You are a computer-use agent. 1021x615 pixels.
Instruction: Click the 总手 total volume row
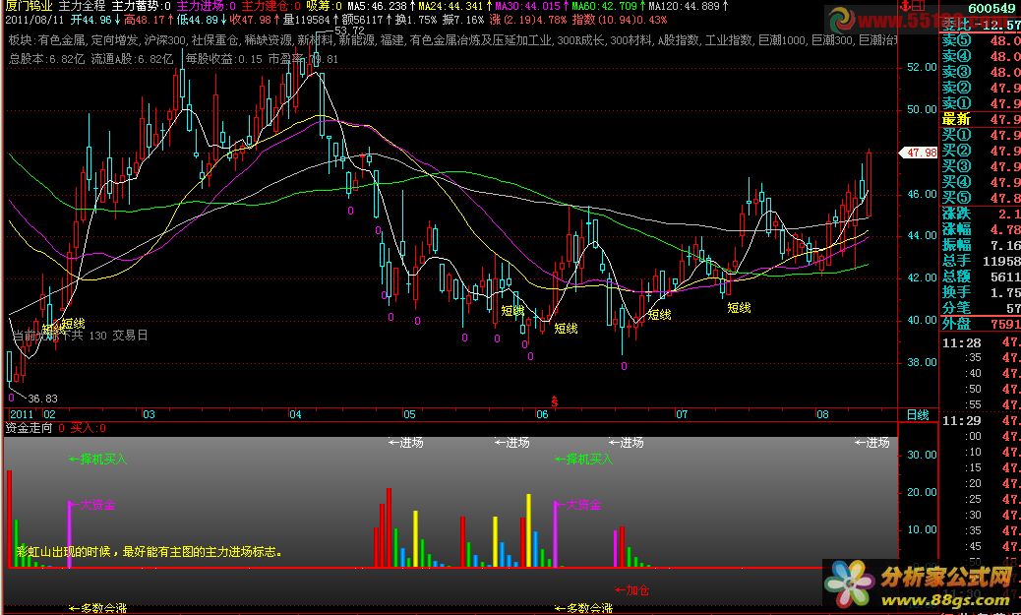coord(981,261)
